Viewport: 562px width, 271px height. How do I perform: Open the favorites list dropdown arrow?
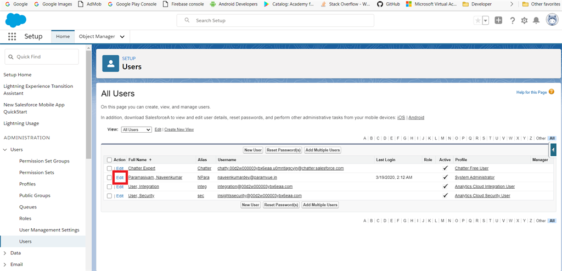click(x=486, y=20)
